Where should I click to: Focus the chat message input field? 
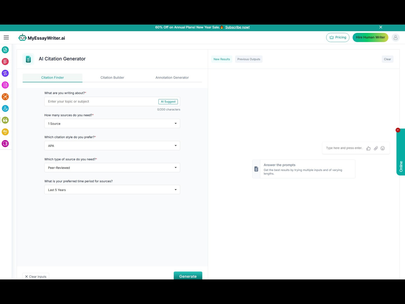(x=345, y=148)
